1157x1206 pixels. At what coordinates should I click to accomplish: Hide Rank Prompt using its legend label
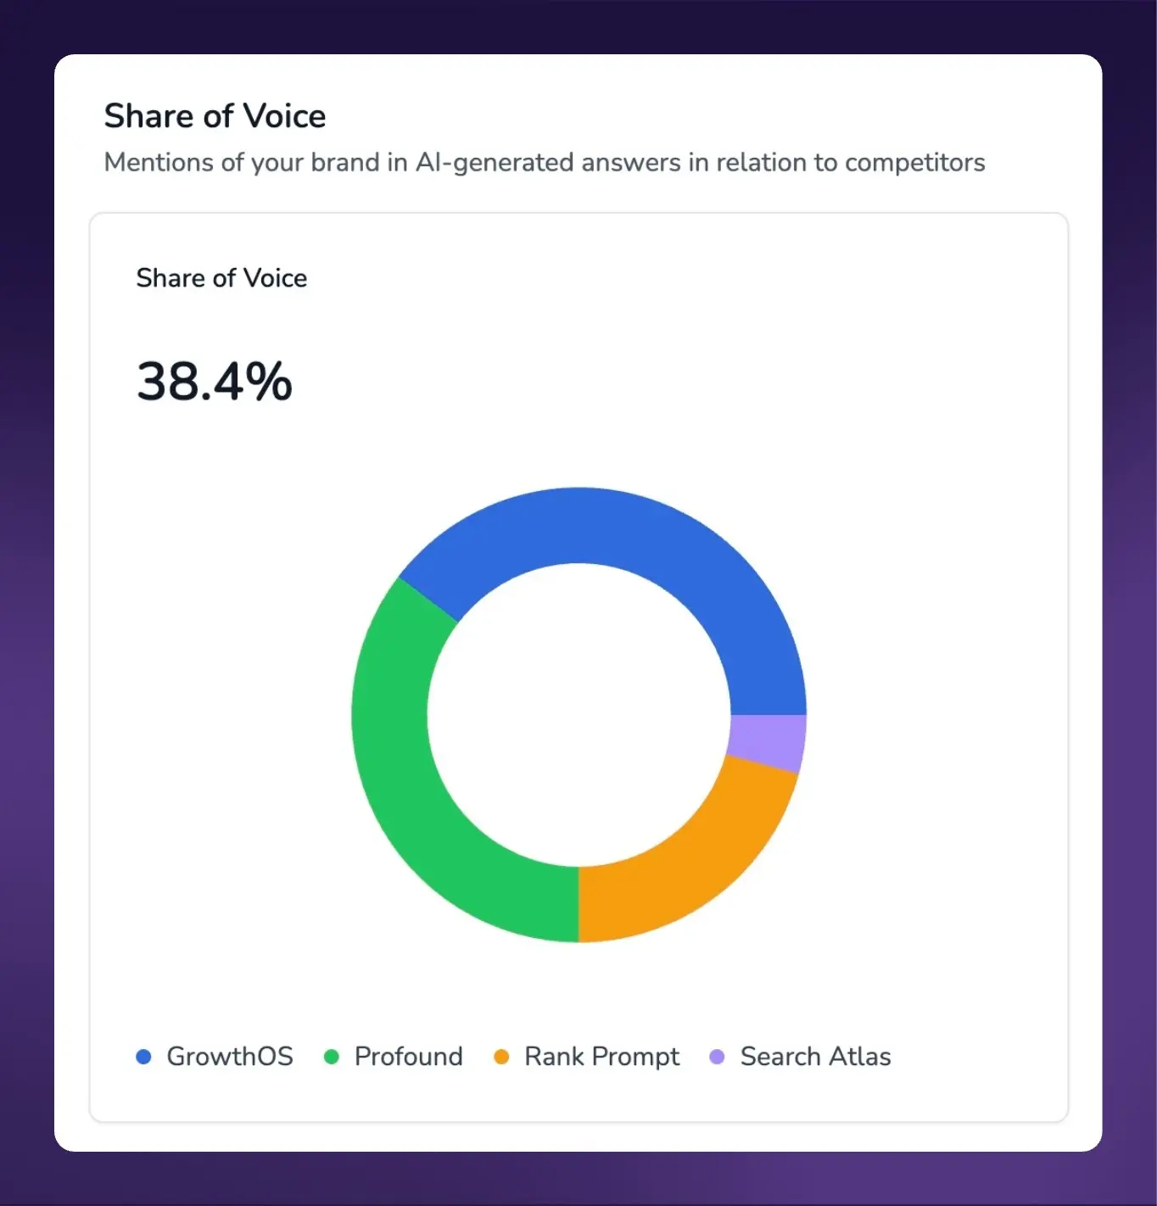(601, 1057)
